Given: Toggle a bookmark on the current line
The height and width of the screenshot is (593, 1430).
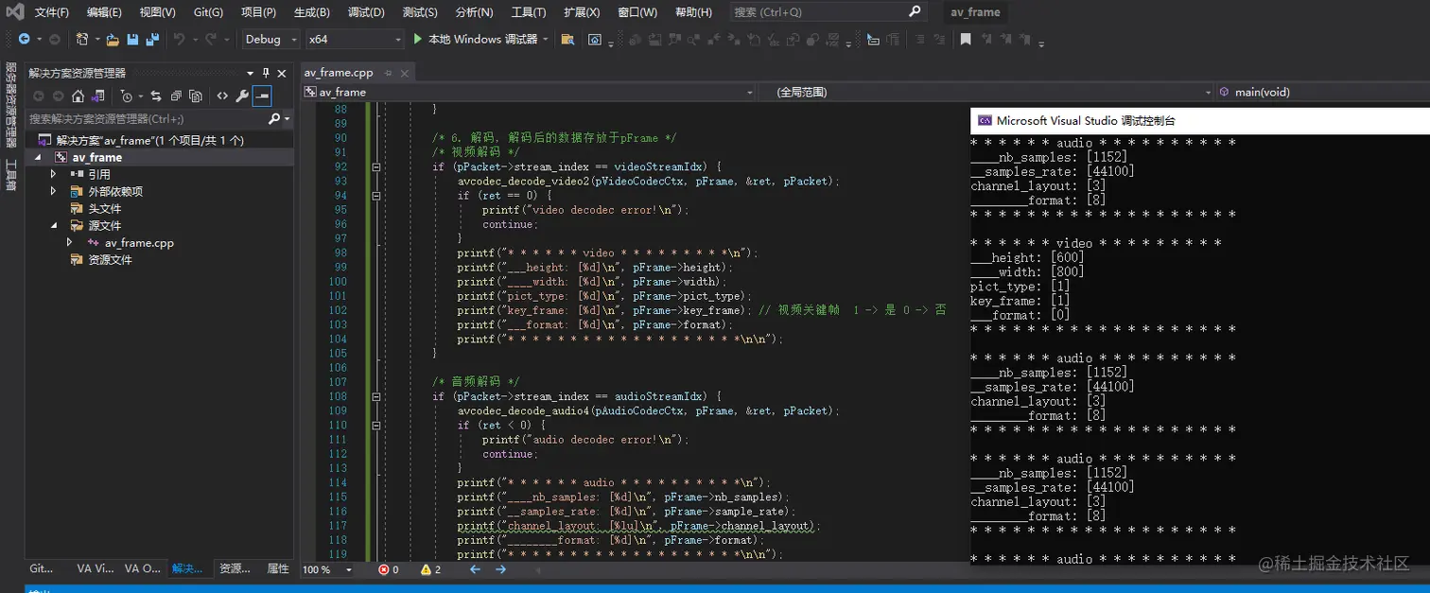Looking at the screenshot, I should (966, 40).
